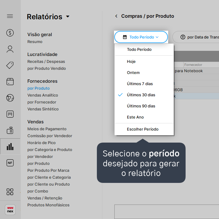This screenshot has height=219, width=219.
Task: Open Comissão por Vendedor report
Action: click(50, 136)
